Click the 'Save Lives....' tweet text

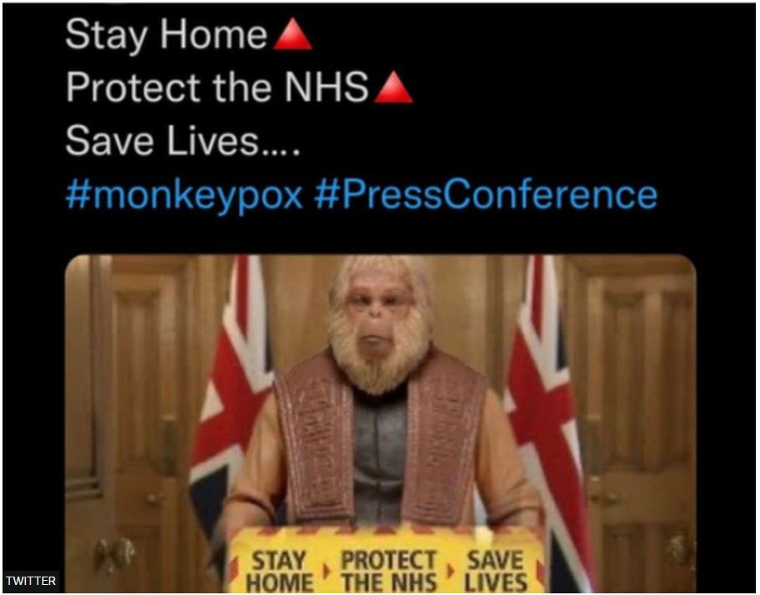[x=182, y=141]
